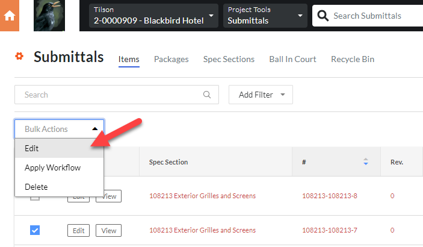Viewport: 423px width, 247px height.
Task: Click View button for submittal 108213-108213-7
Action: [108, 230]
